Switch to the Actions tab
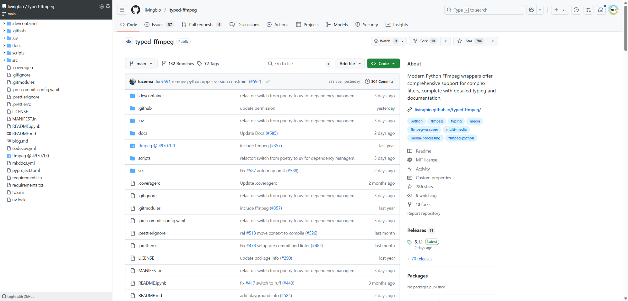This screenshot has width=628, height=301. tap(278, 25)
